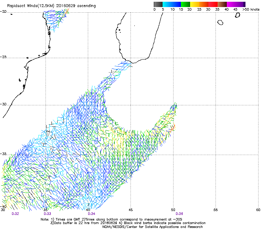Click the '40' knots label under the color legend
The image size is (261, 229).
(x=226, y=10)
